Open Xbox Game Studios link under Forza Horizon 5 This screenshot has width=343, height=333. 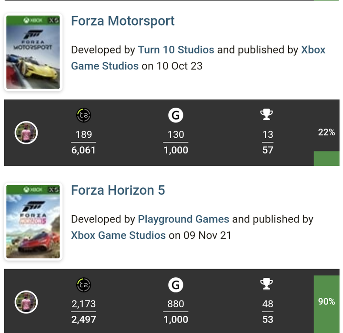click(x=118, y=235)
